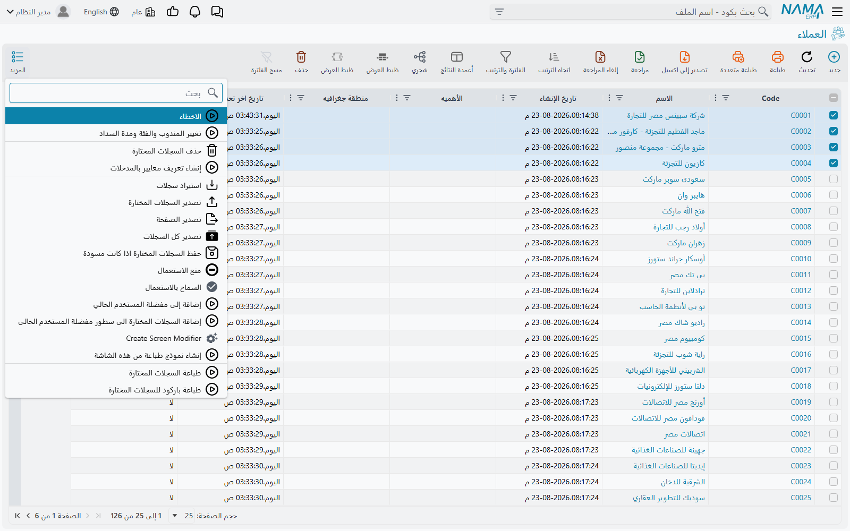Open أعمدة النتائج columns icon
This screenshot has width=850, height=531.
tap(457, 57)
